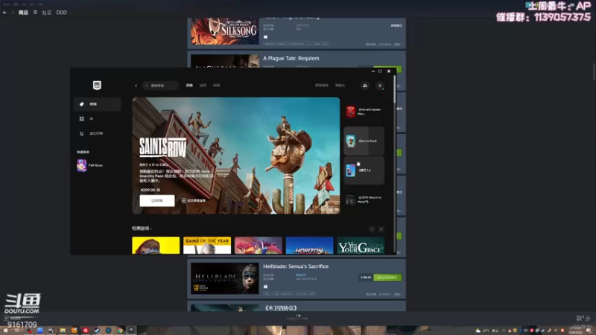Open Hellblade: Senua's Sacrifice title link

296,267
